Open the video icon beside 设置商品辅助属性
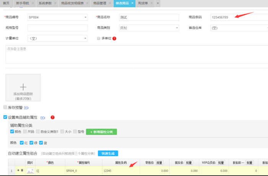Screen dimensions: 268x176 click(x=43, y=117)
